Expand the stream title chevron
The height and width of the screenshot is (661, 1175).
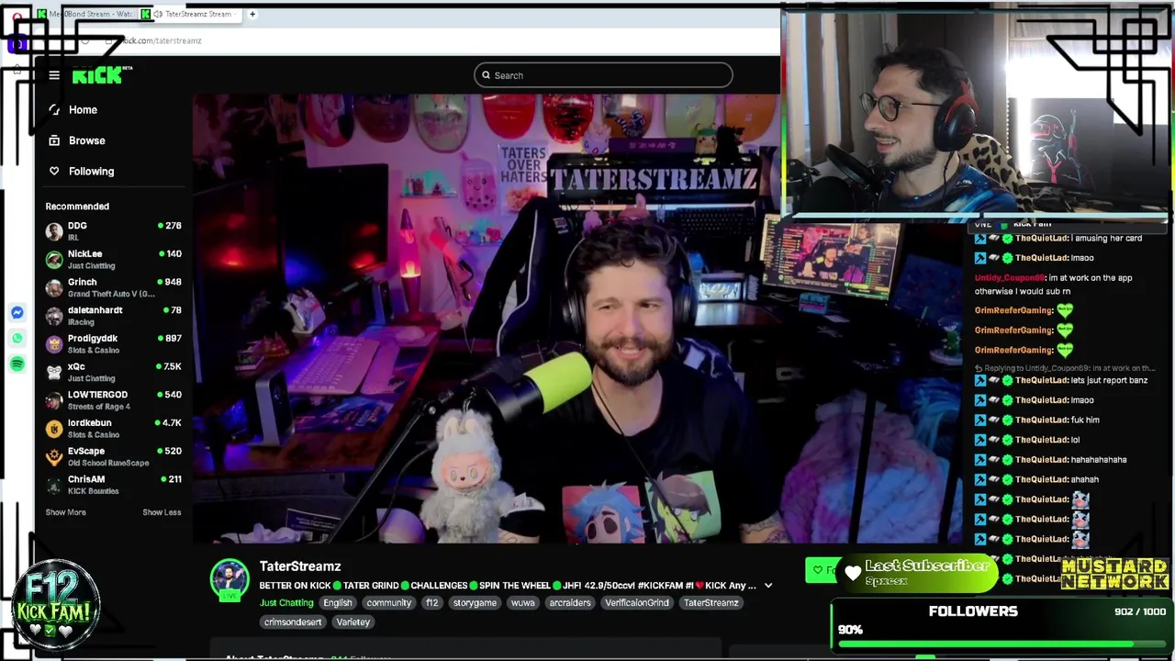pyautogui.click(x=768, y=586)
